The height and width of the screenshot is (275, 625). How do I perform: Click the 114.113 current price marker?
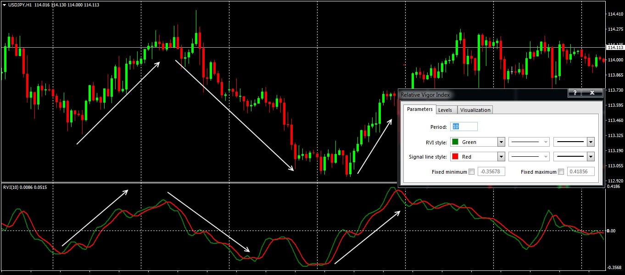pos(615,47)
